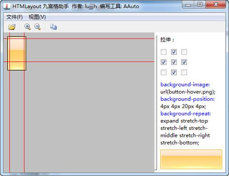Close the HTMLayout window
Viewport: 229px width, 176px height.
tap(216, 5)
